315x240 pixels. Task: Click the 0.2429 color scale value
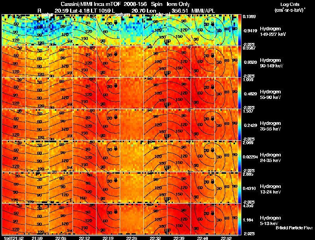[x=250, y=125]
